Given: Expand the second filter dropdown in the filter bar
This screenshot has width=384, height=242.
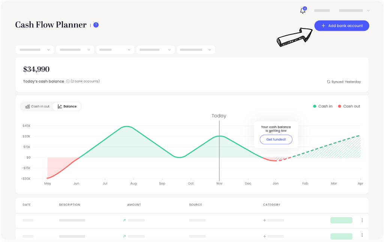Looking at the screenshot, I should (x=75, y=49).
